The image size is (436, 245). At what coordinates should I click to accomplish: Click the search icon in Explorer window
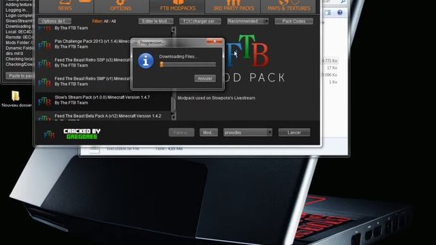click(x=343, y=1)
